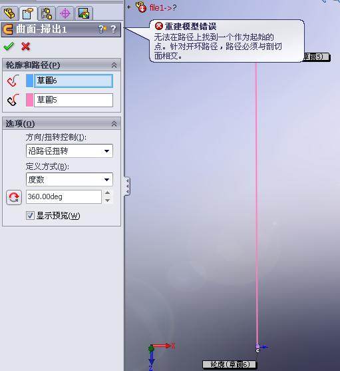Open the 定义方式 dropdown showing 度数
Viewport: 340px width, 371px height.
pos(69,179)
